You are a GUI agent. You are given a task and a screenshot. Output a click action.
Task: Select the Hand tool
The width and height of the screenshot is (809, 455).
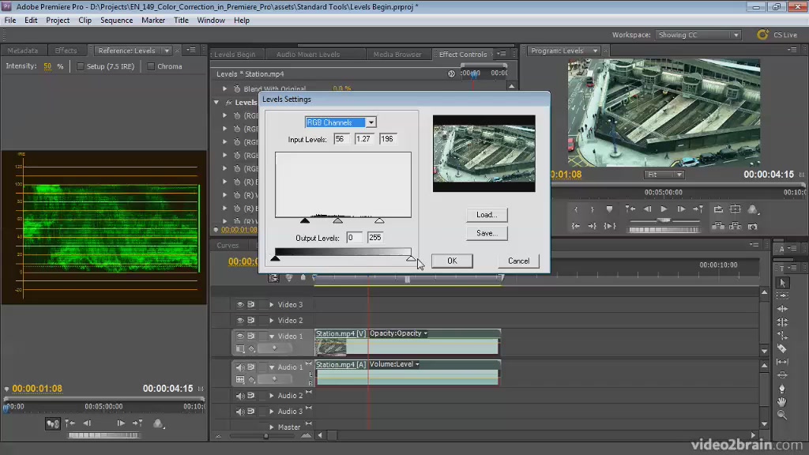click(x=782, y=401)
